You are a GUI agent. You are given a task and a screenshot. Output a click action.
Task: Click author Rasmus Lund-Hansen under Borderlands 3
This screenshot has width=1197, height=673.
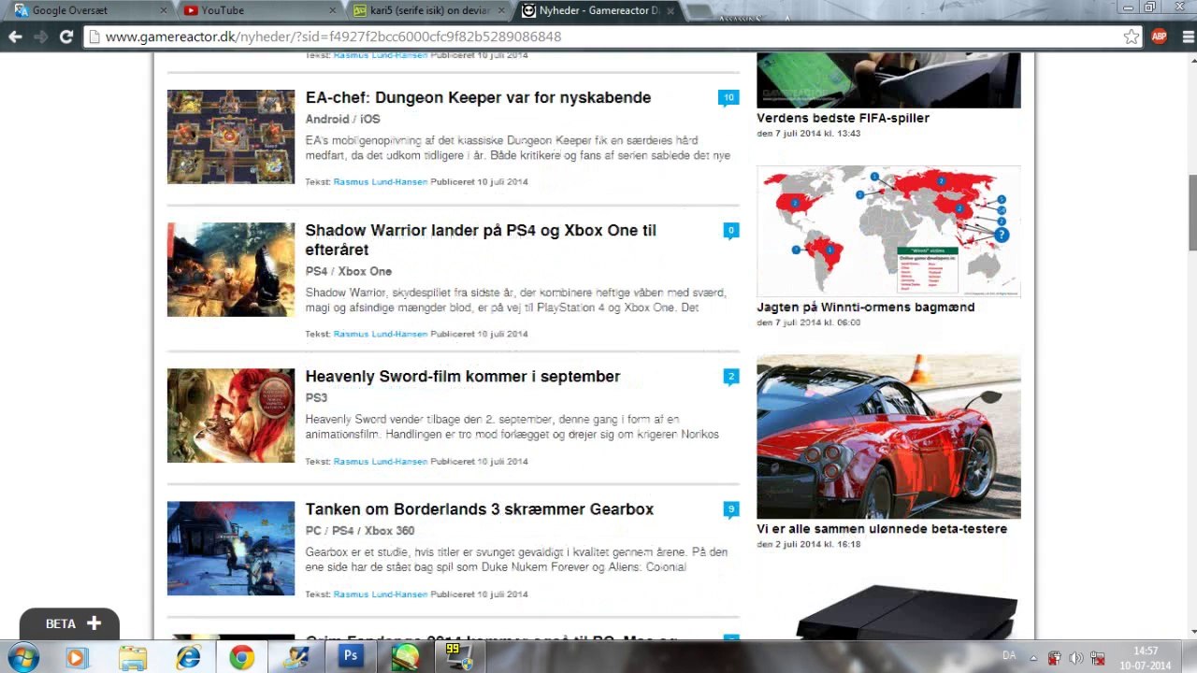coord(381,594)
